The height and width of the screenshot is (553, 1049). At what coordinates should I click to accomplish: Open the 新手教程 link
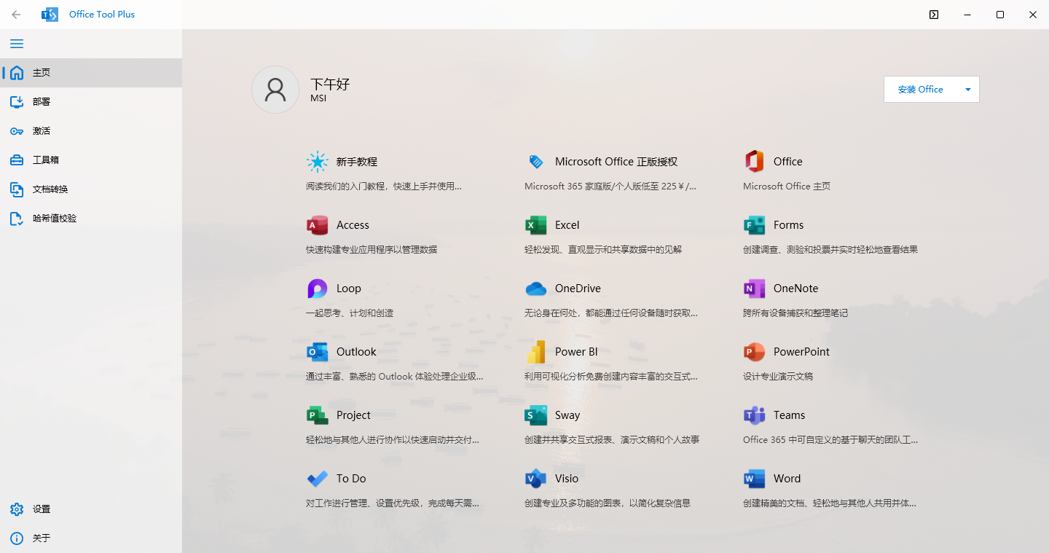tap(357, 162)
